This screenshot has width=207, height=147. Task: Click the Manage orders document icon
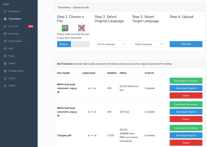pyautogui.click(x=5, y=71)
